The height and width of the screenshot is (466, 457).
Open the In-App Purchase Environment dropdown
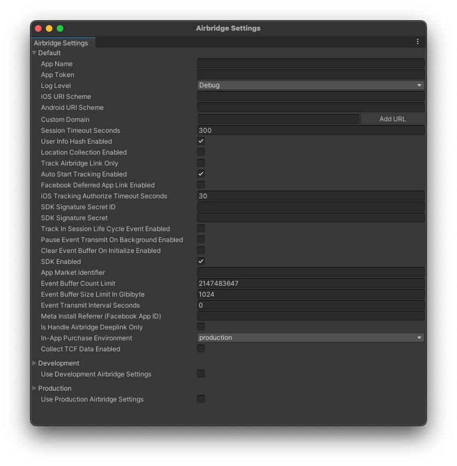click(x=311, y=338)
